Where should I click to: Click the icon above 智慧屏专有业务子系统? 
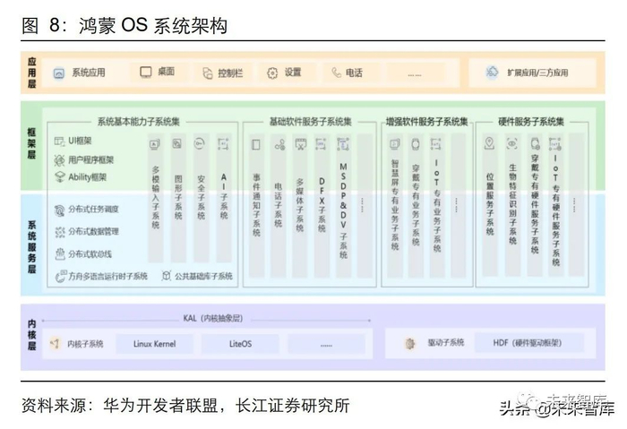(395, 144)
